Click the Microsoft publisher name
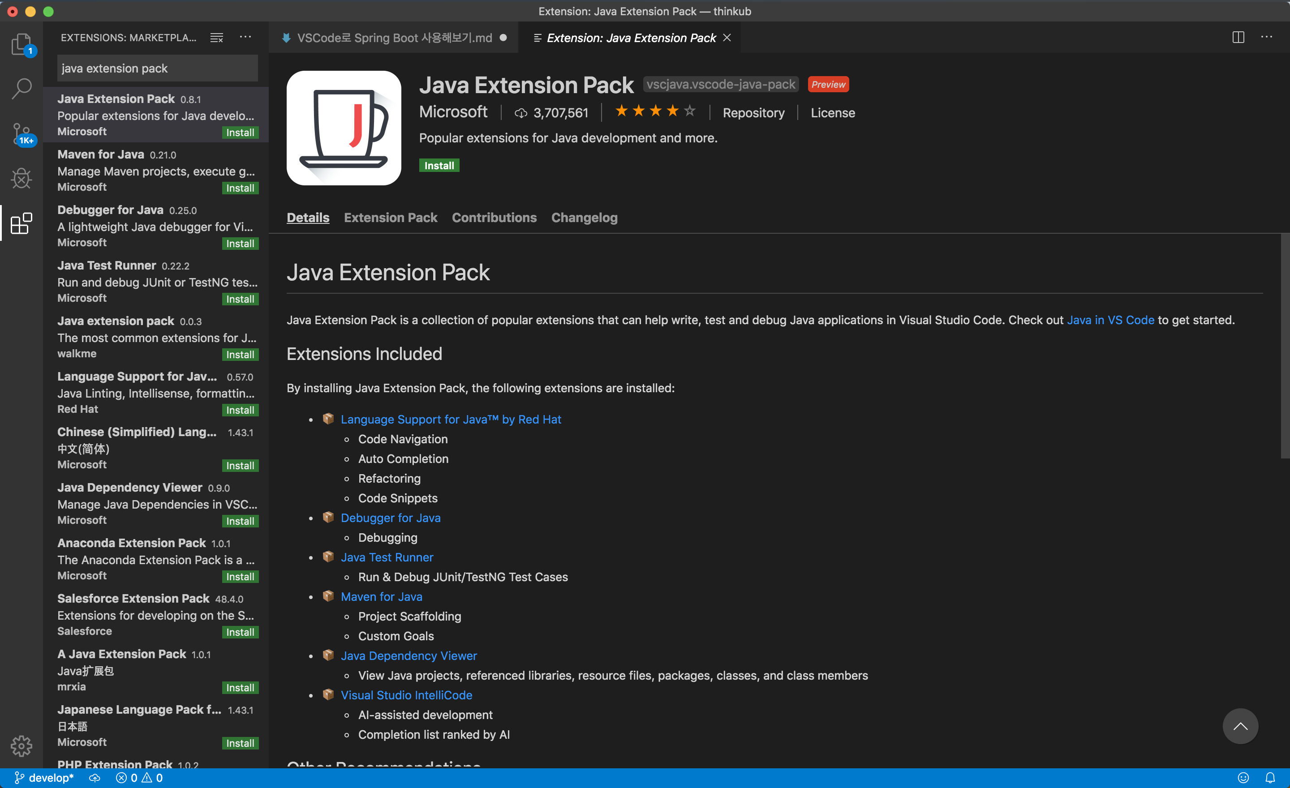The image size is (1290, 788). 453,112
